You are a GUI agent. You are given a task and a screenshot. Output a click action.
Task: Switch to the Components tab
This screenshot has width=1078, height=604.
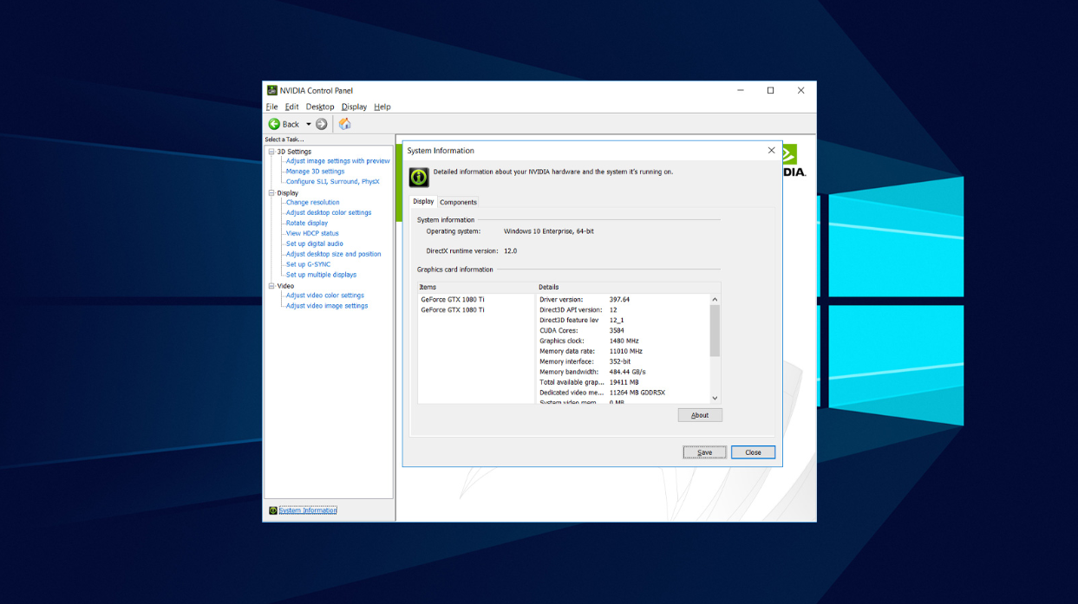pyautogui.click(x=459, y=202)
